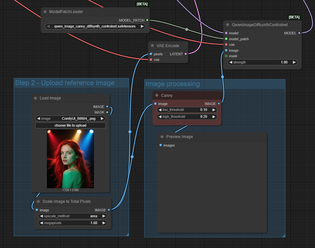The height and width of the screenshot is (248, 315).
Task: Open the upscale_method area dropdown
Action: [72, 216]
